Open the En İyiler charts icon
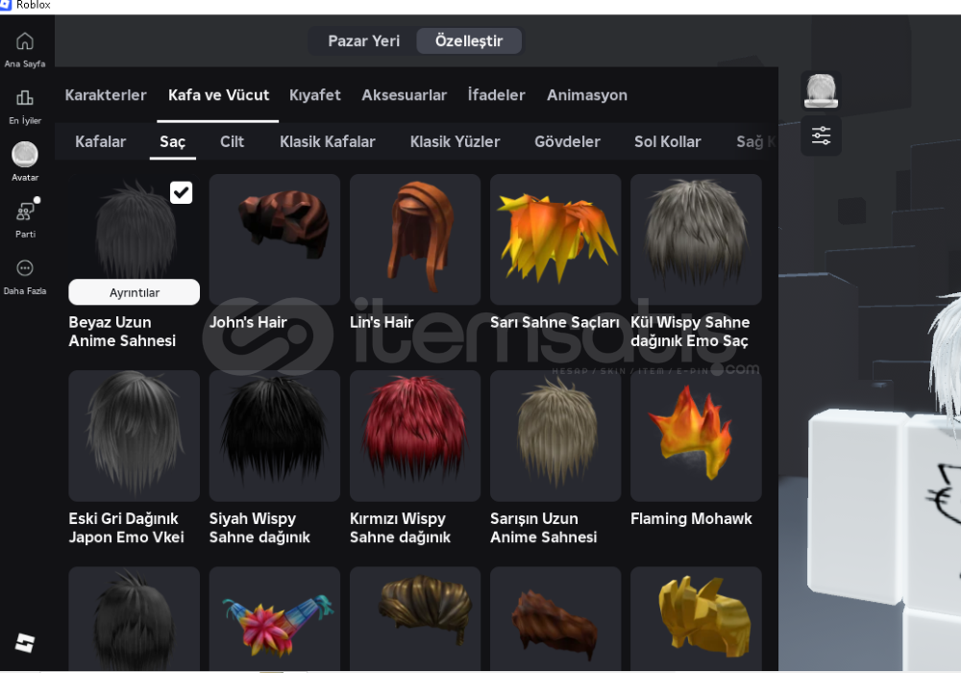961x673 pixels. click(x=25, y=98)
